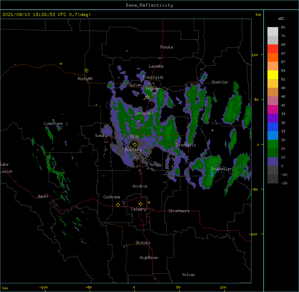
Task: Click the Sylvan label on the map
Action: [135, 85]
